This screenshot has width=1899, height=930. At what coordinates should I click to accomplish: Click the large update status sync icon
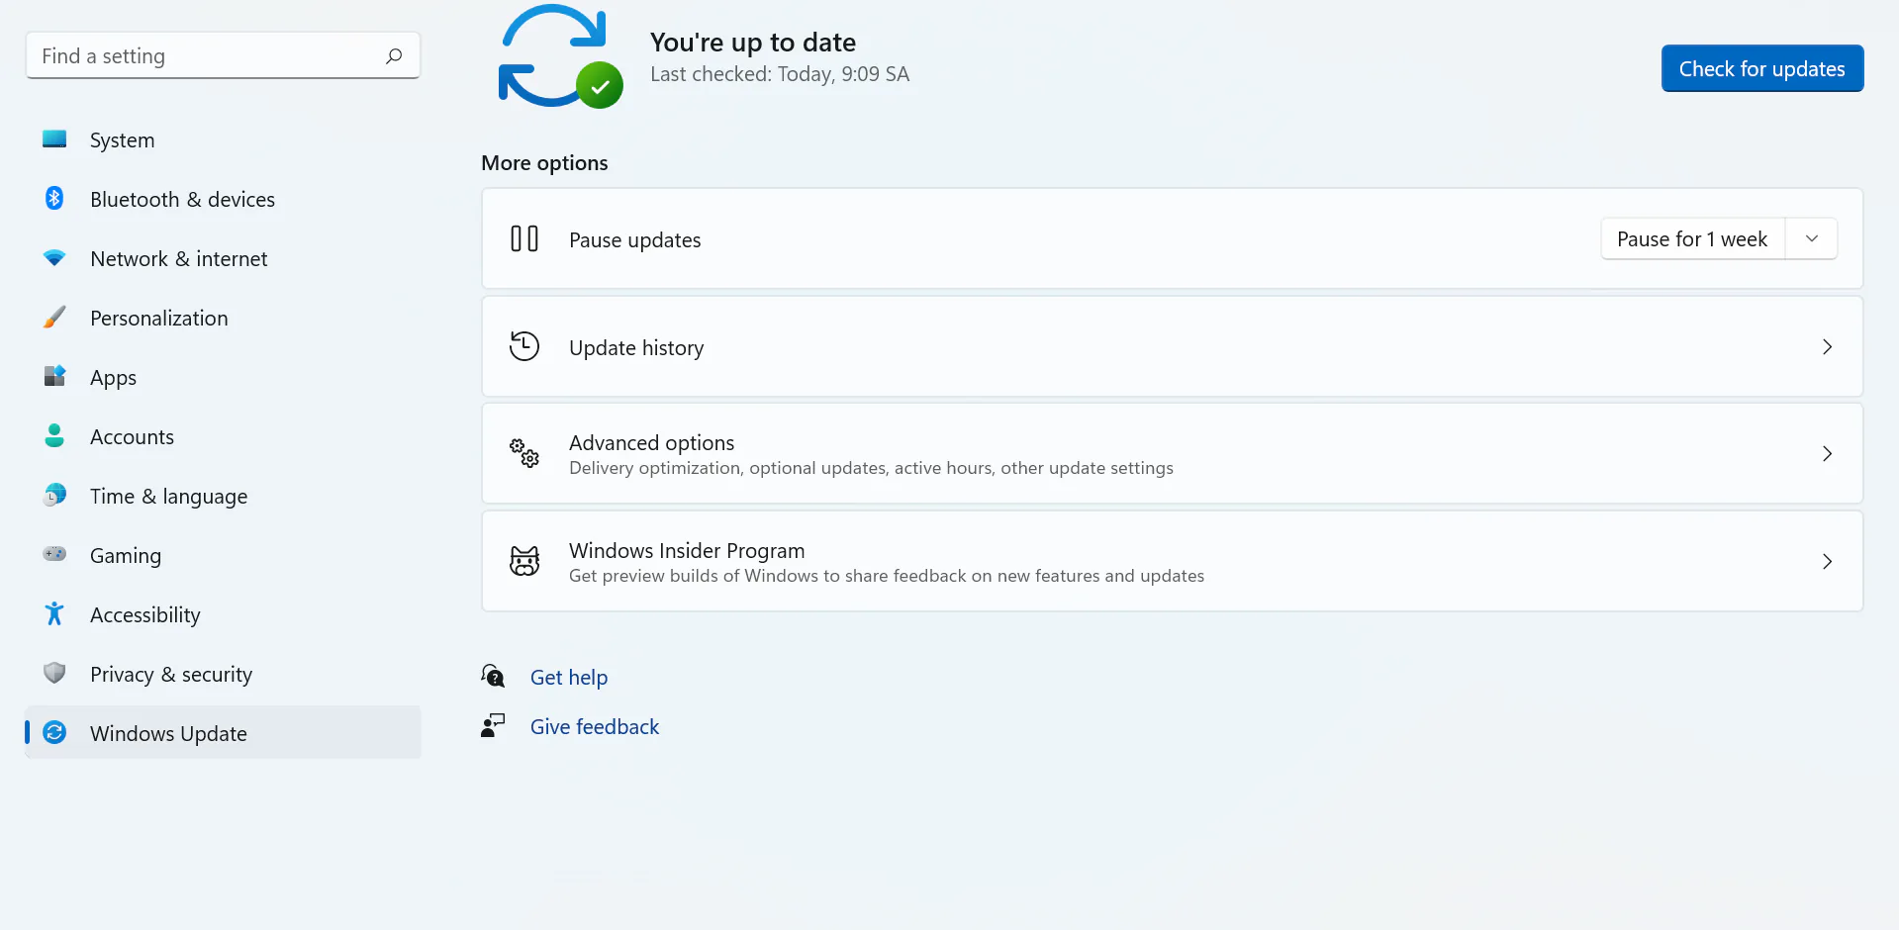pyautogui.click(x=560, y=55)
